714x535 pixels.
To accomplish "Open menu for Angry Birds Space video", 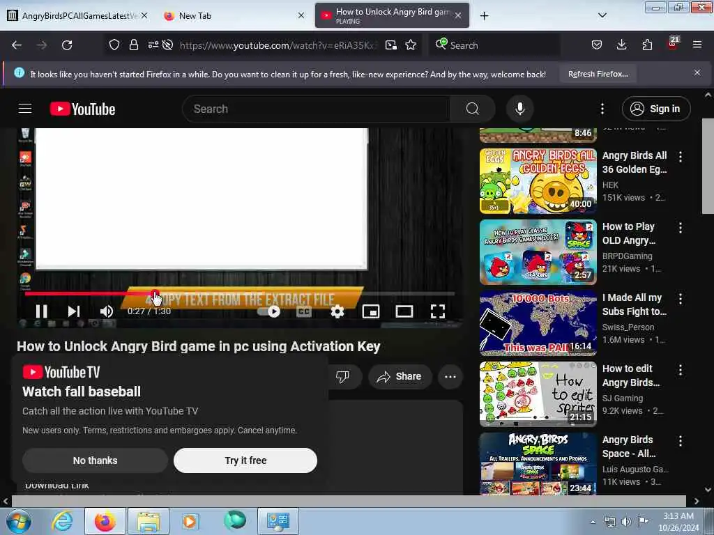I will click(x=681, y=441).
